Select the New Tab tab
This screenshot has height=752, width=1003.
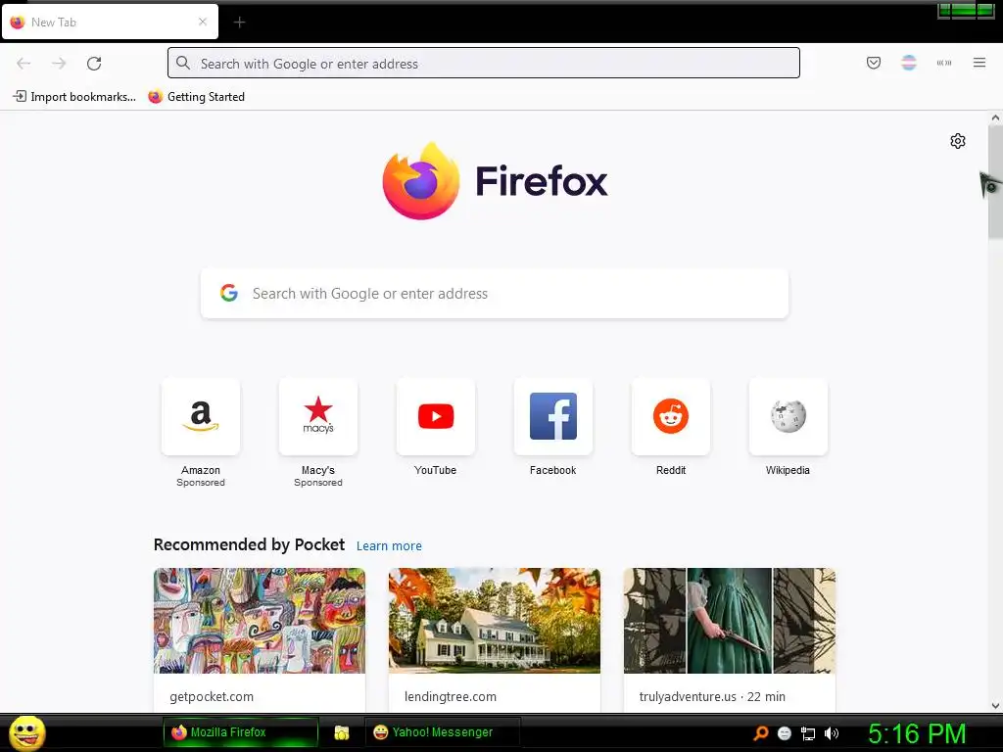click(110, 23)
